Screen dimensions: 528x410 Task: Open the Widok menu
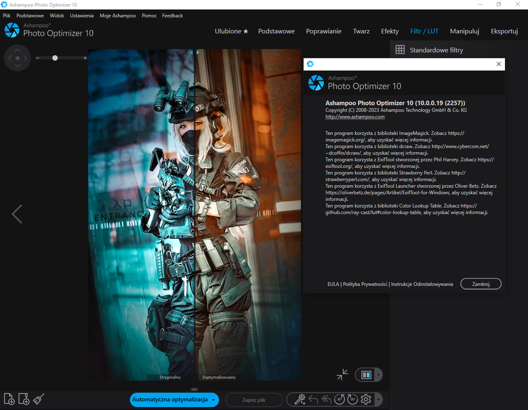click(x=57, y=15)
